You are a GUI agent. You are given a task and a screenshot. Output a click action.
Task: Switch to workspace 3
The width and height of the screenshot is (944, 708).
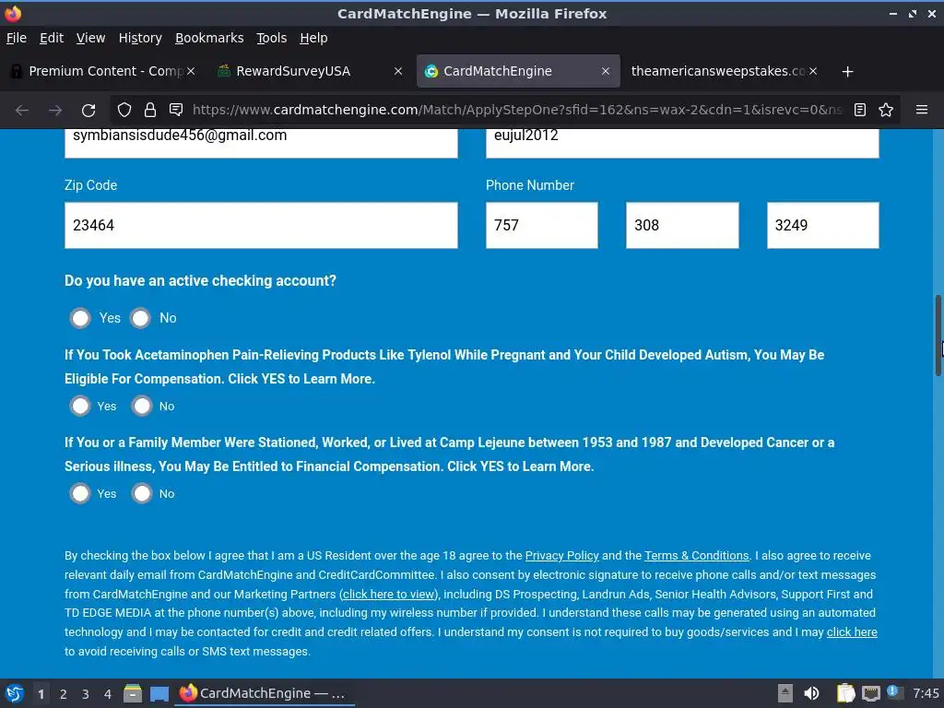click(x=86, y=694)
